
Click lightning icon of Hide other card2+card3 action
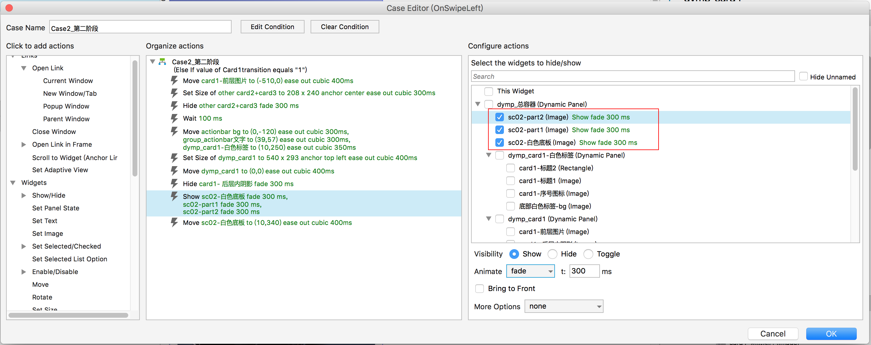point(174,106)
